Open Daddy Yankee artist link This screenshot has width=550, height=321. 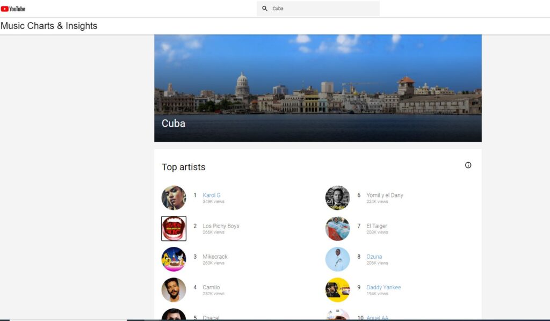pos(383,287)
